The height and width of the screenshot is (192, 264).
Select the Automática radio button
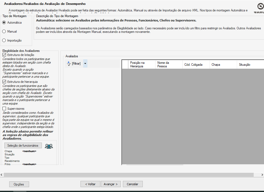[x=4, y=23]
